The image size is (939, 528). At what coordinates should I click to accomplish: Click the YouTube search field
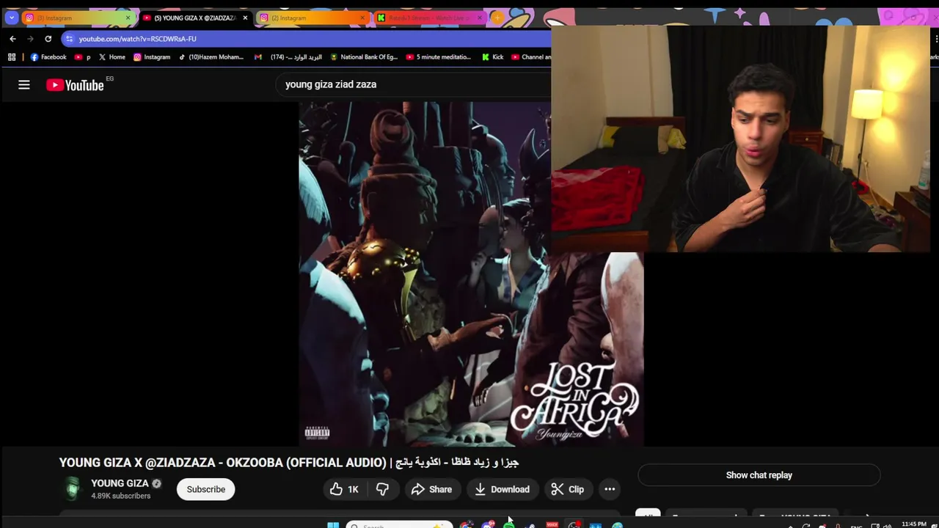[414, 84]
